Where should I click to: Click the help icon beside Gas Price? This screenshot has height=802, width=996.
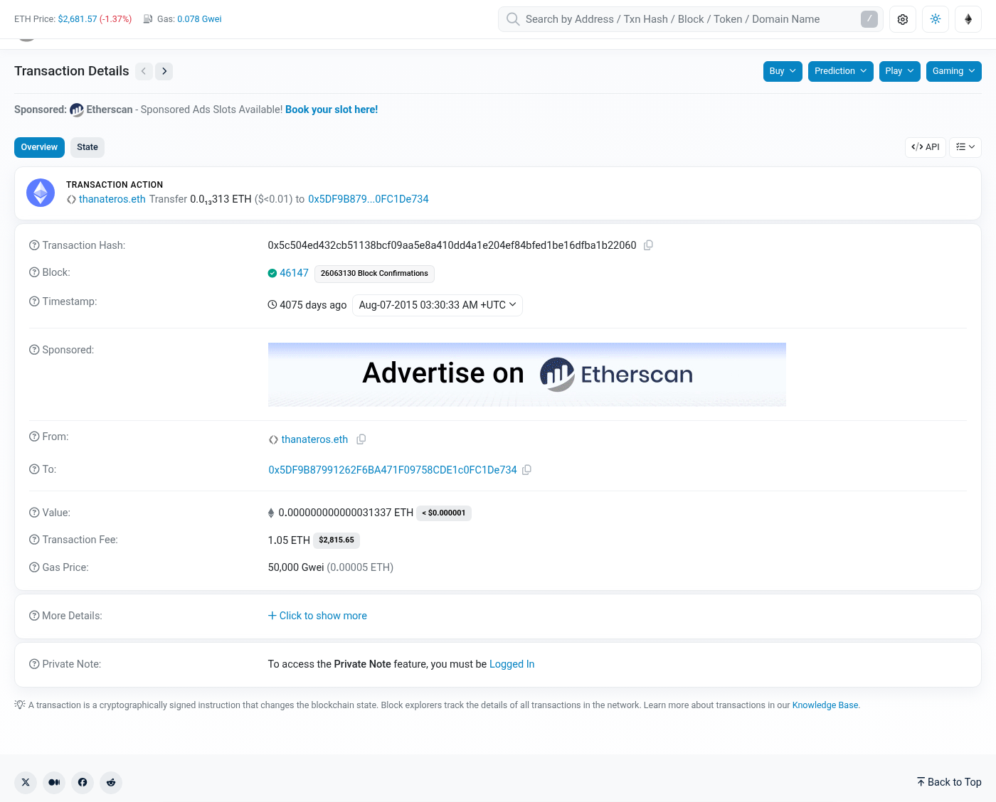tap(34, 567)
